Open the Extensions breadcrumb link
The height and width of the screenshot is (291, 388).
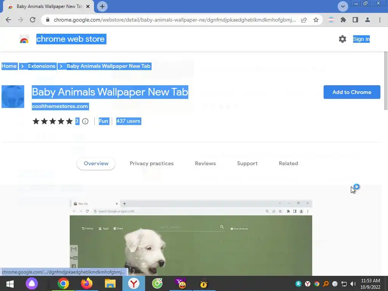[x=42, y=66]
